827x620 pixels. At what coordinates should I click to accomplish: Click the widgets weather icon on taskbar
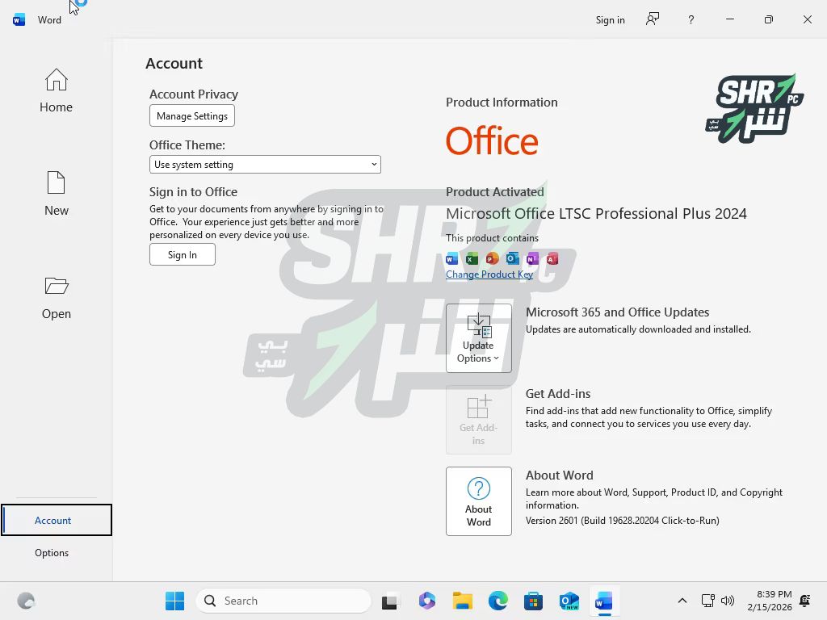(x=25, y=601)
